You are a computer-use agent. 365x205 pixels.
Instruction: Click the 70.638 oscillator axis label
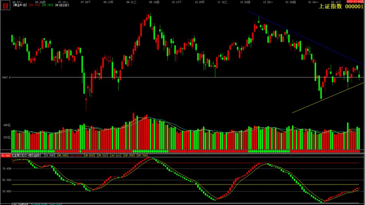[x=7, y=168]
